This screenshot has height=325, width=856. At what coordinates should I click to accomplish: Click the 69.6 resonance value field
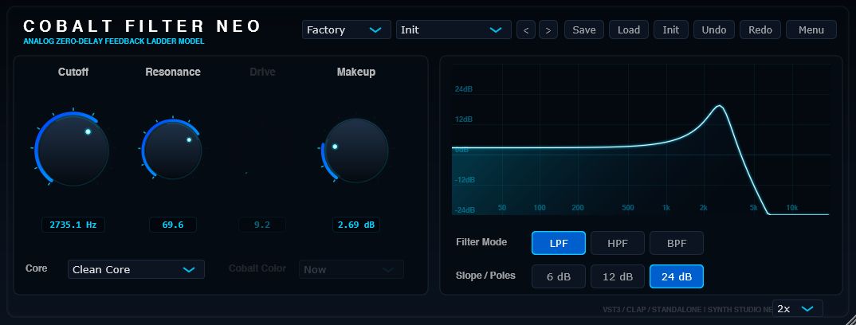coord(172,225)
